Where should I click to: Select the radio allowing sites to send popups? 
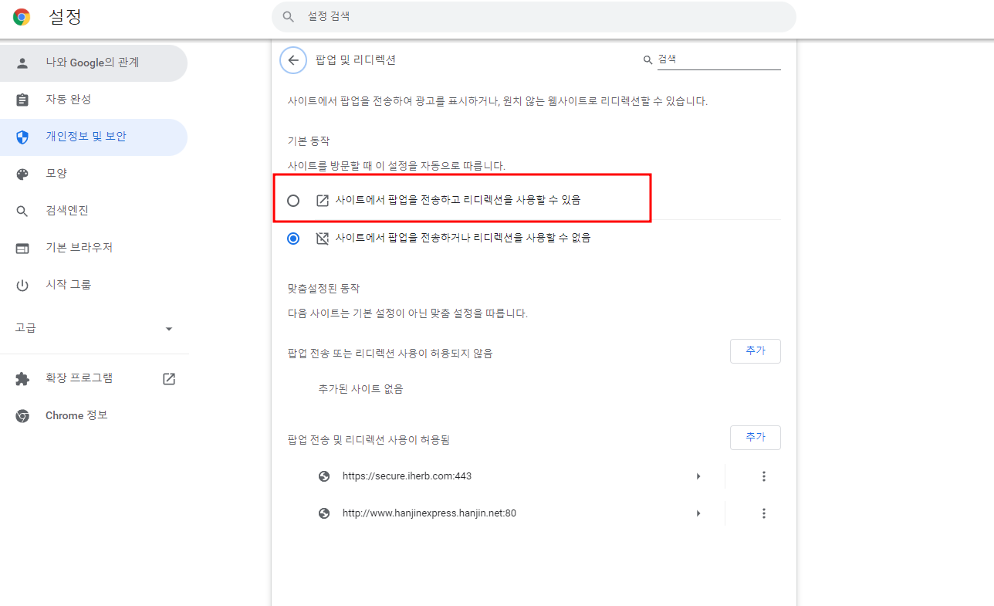pos(292,200)
